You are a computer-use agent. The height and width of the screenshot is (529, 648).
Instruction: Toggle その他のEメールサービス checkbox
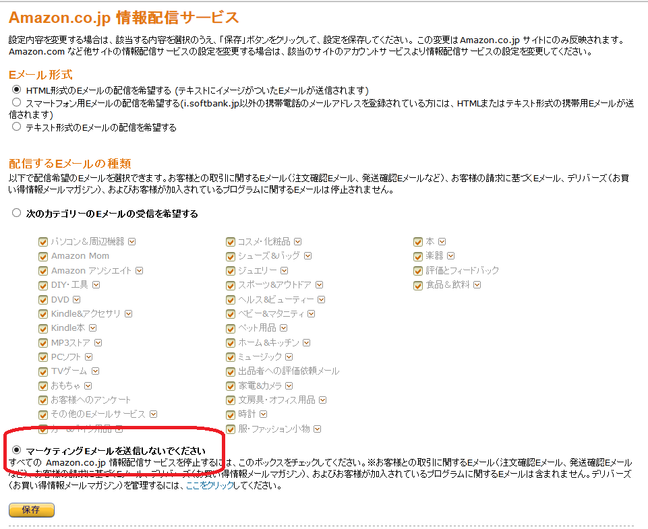[x=43, y=414]
